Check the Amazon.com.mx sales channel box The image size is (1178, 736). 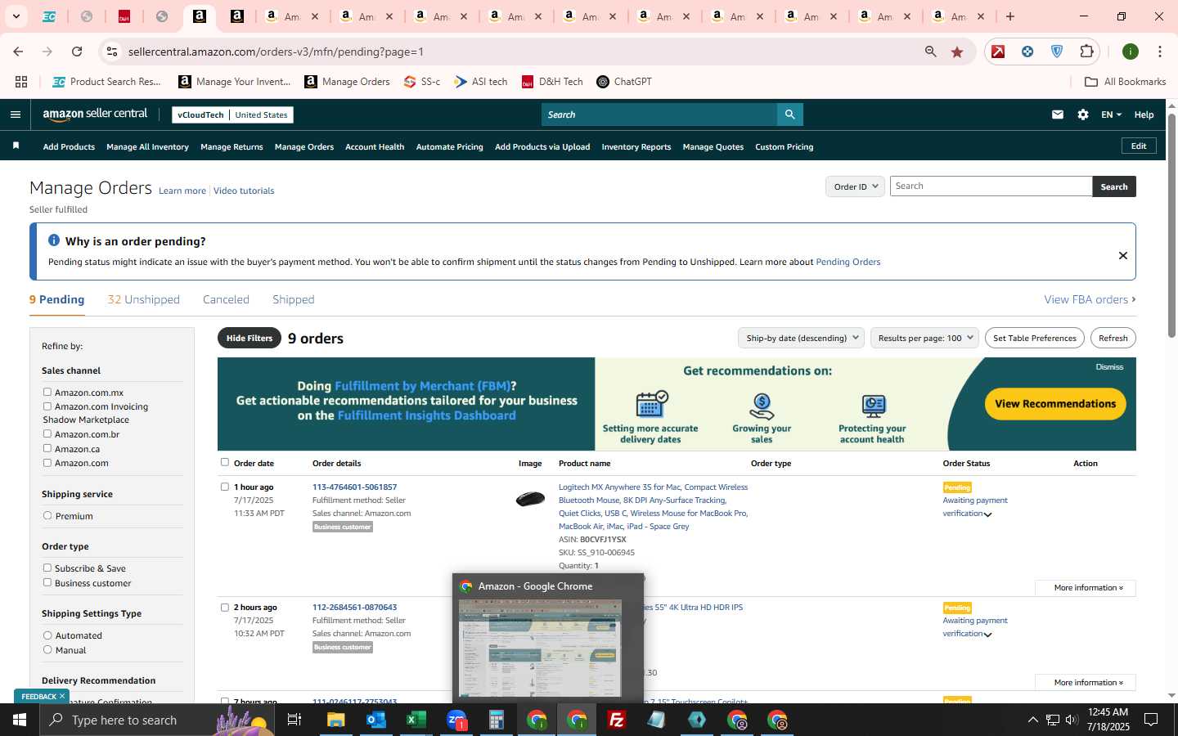click(x=47, y=393)
